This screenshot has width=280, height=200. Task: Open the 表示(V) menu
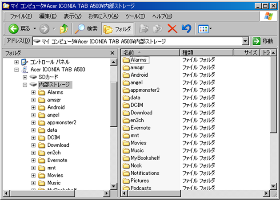click(72, 16)
